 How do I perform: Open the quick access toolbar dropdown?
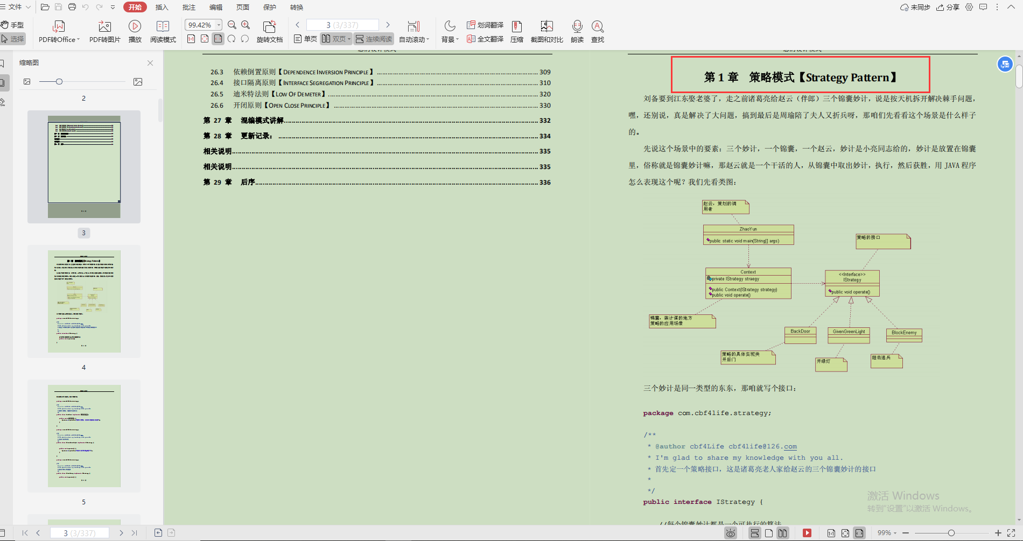click(113, 7)
